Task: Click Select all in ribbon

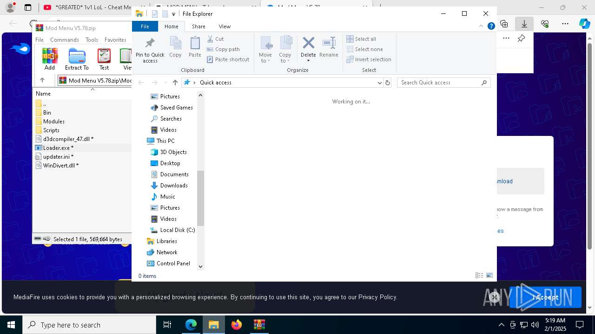Action: tap(361, 39)
